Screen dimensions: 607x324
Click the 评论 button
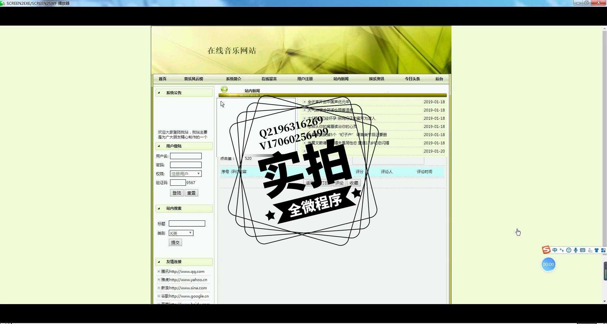(339, 183)
